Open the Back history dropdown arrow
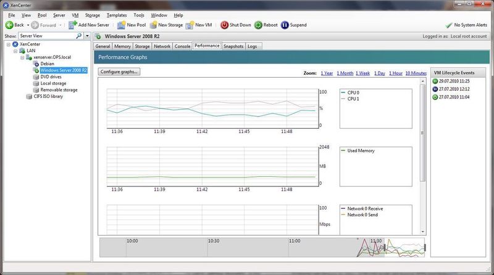This screenshot has width=494, height=275. [x=28, y=25]
